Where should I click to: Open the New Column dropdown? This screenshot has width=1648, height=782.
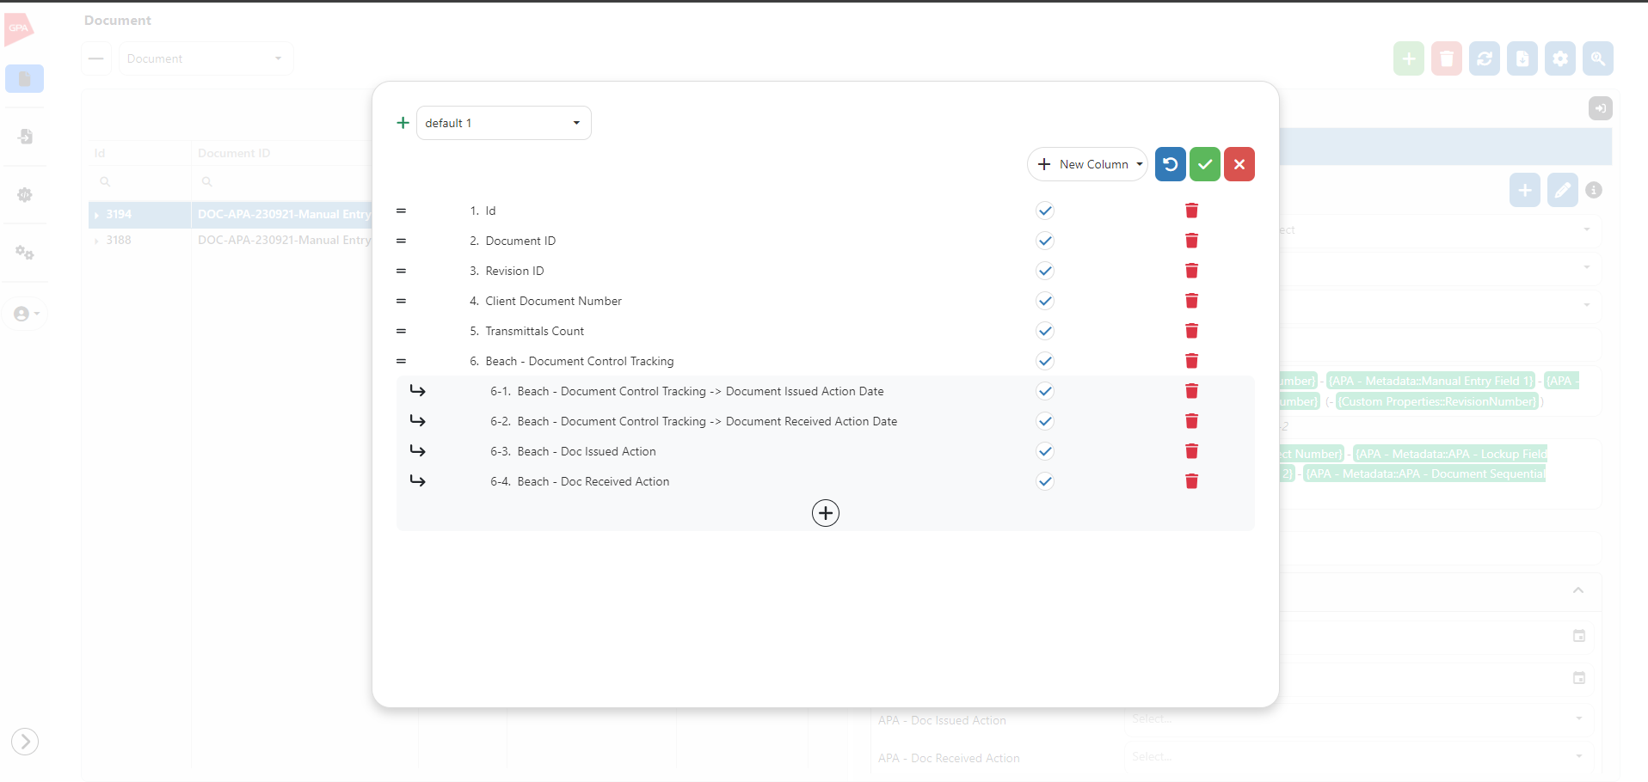[1088, 164]
